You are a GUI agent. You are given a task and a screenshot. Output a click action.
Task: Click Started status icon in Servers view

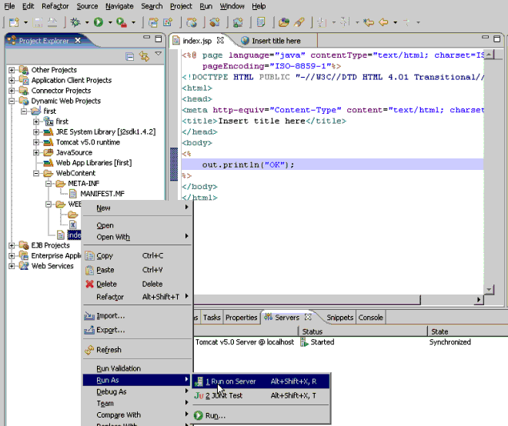click(304, 342)
